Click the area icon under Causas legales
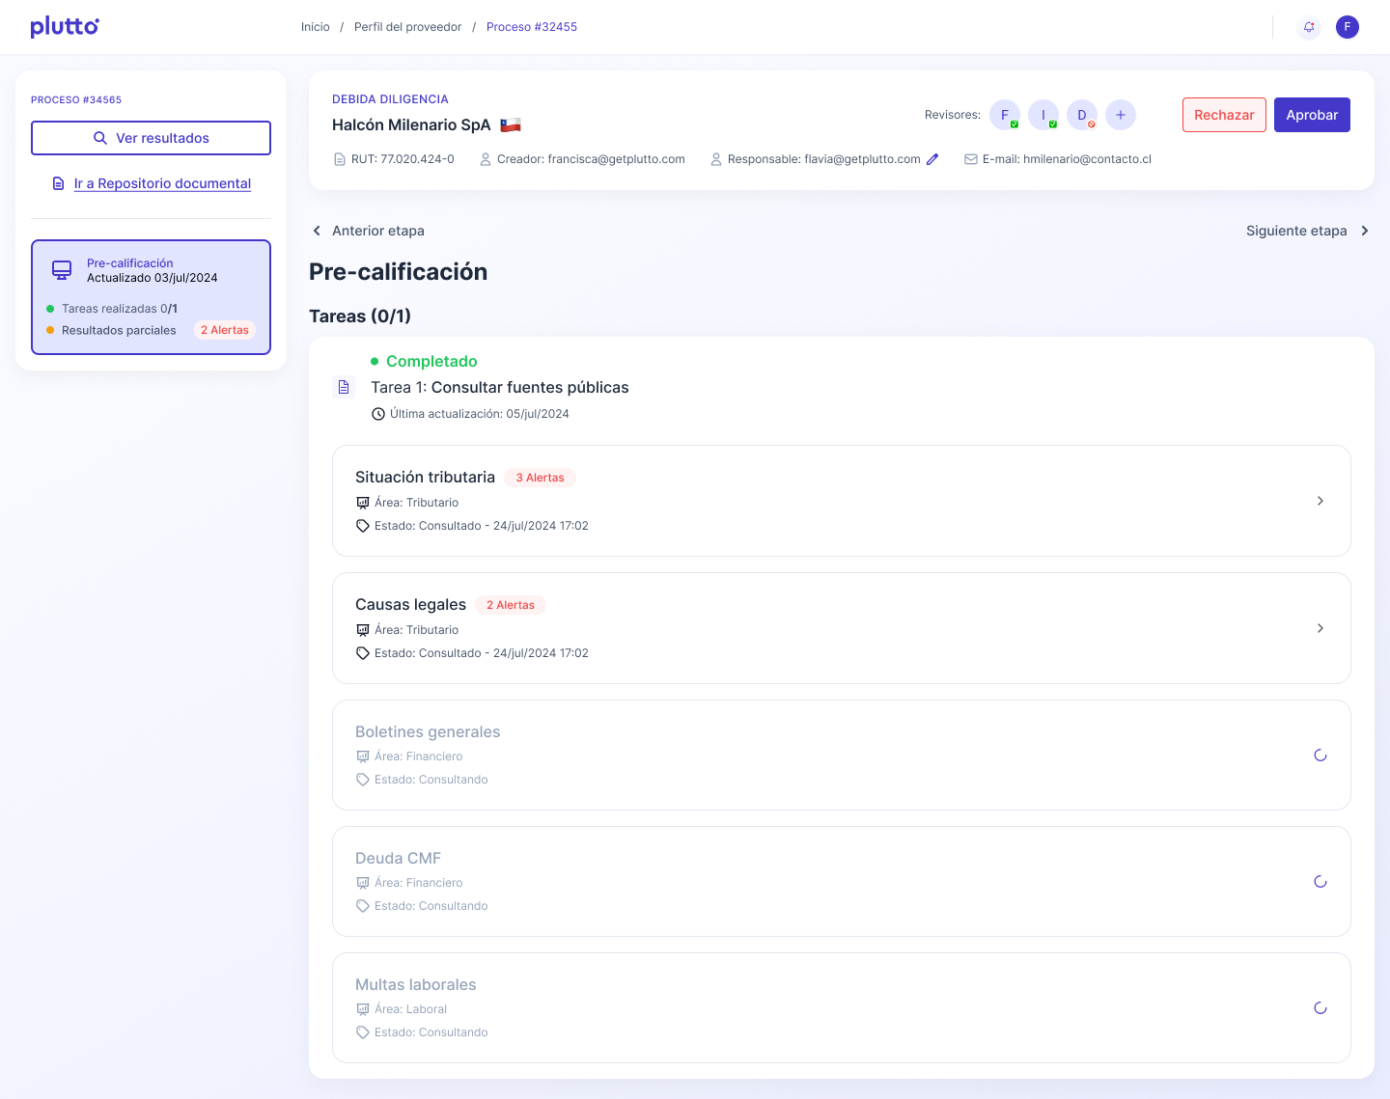The width and height of the screenshot is (1390, 1099). (363, 630)
